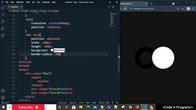Open the Run menu

(x=38, y=2)
